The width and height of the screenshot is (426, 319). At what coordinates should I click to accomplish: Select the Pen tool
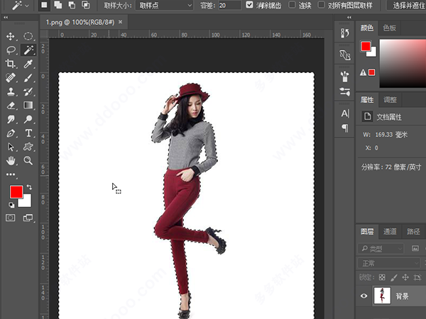(11, 133)
